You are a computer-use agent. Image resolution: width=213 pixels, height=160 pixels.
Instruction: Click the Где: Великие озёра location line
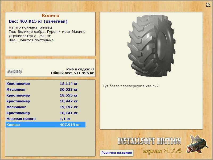click(x=47, y=32)
